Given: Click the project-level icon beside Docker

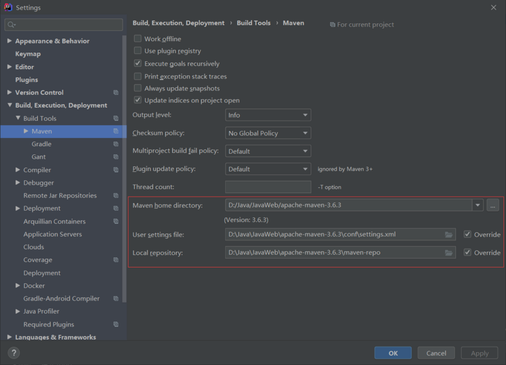Looking at the screenshot, I should point(116,286).
